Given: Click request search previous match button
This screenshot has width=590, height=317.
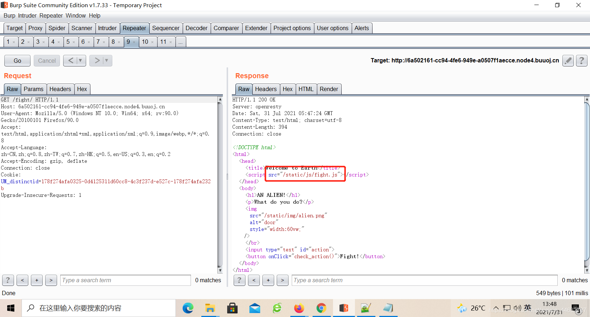Looking at the screenshot, I should click(22, 280).
